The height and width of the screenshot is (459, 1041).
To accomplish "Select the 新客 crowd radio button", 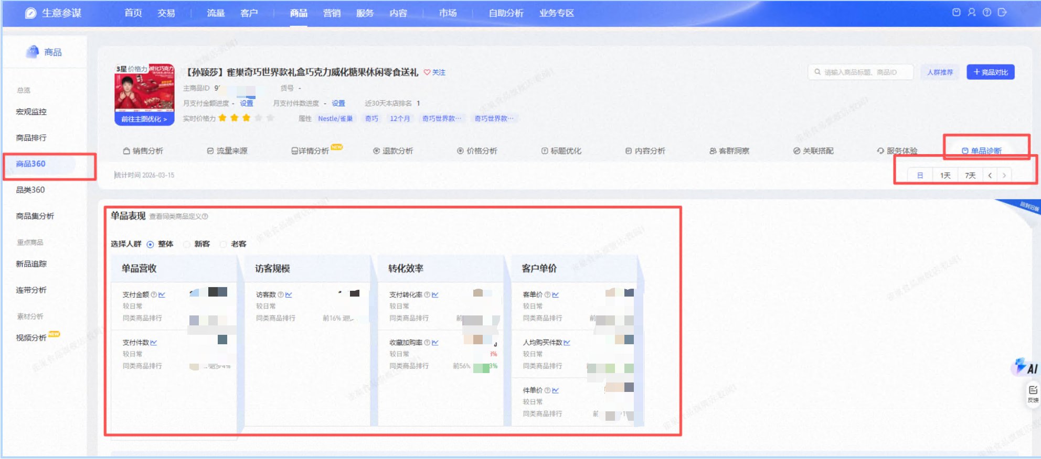I will (x=187, y=244).
